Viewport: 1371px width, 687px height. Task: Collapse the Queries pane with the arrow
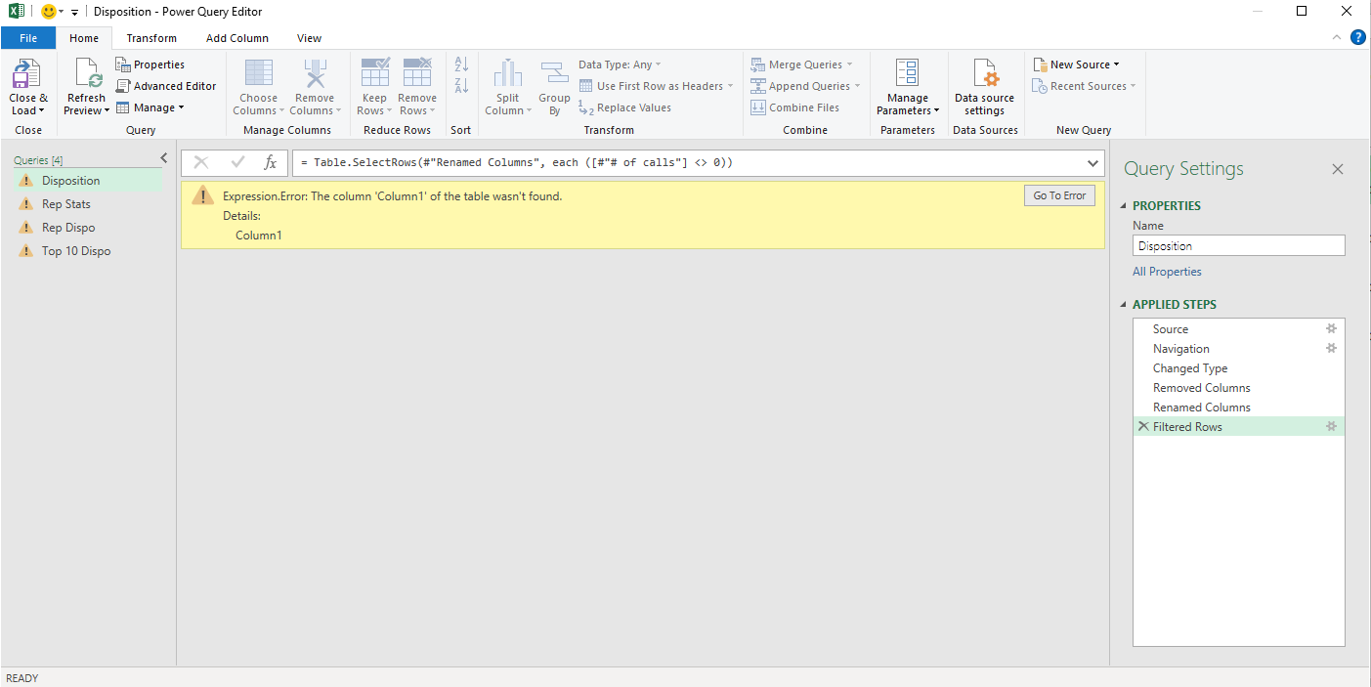tap(164, 158)
